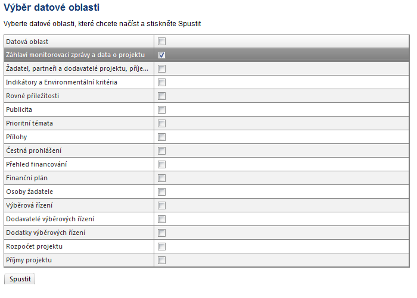Check Dodavatelé výběrových řízení checkbox
The width and height of the screenshot is (417, 298).
(x=161, y=219)
